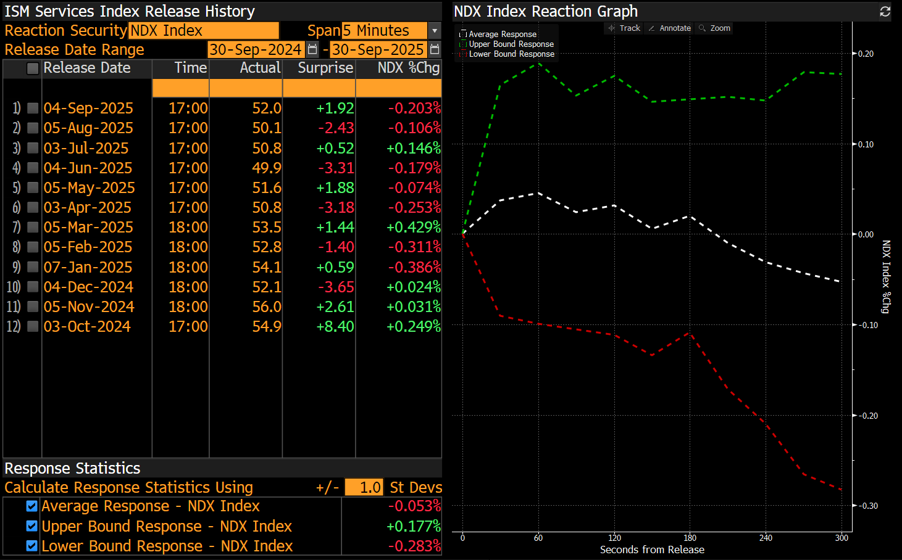Select the Annotate pencil tool
This screenshot has width=902, height=560.
click(x=669, y=28)
